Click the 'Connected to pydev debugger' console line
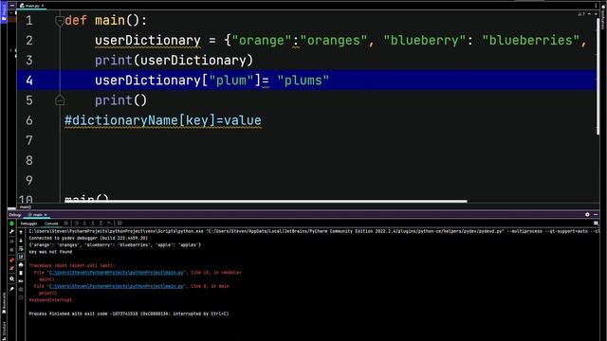Image resolution: width=607 pixels, height=341 pixels. pyautogui.click(x=88, y=238)
